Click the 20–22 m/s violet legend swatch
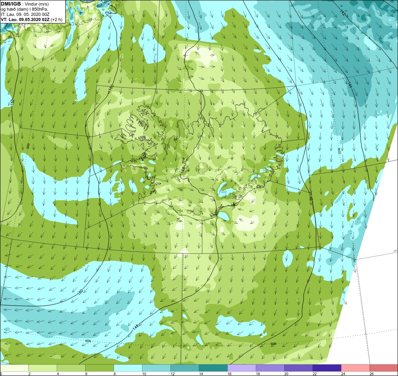Image resolution: width=398 pixels, height=376 pixels. [298, 368]
